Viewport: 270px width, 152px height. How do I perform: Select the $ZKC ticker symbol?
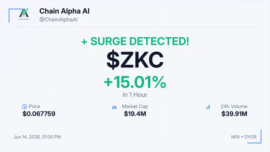click(x=135, y=60)
